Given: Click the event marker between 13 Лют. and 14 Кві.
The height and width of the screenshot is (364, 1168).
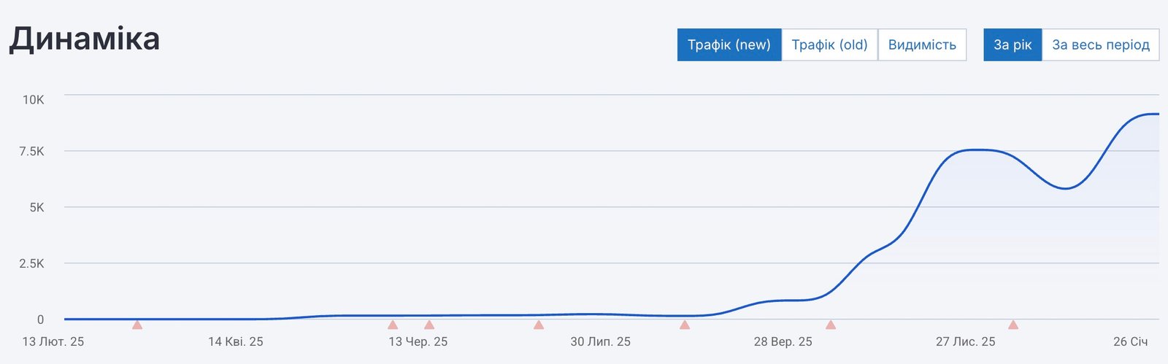Looking at the screenshot, I should [137, 325].
